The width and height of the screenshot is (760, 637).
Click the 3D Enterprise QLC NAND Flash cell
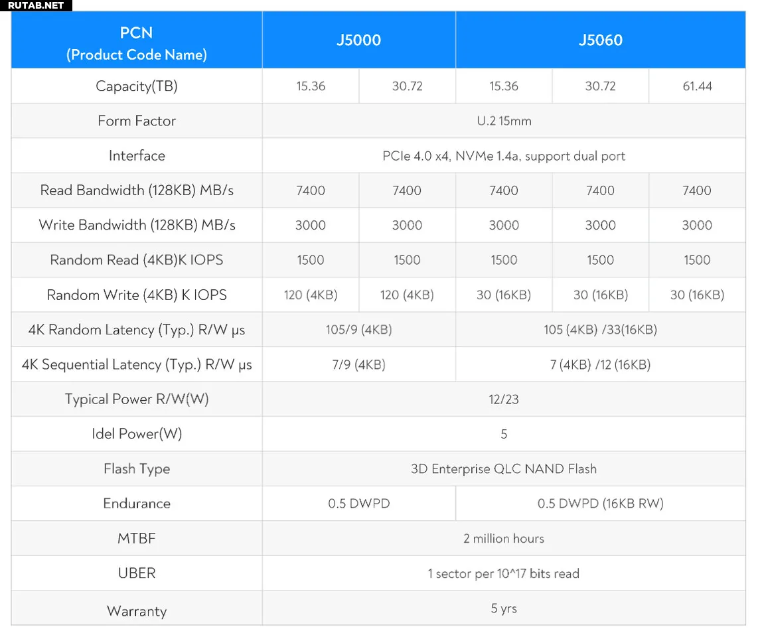(x=504, y=468)
